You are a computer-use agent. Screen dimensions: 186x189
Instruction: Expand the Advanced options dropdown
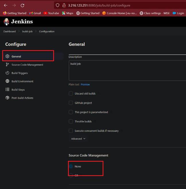(x=78, y=139)
